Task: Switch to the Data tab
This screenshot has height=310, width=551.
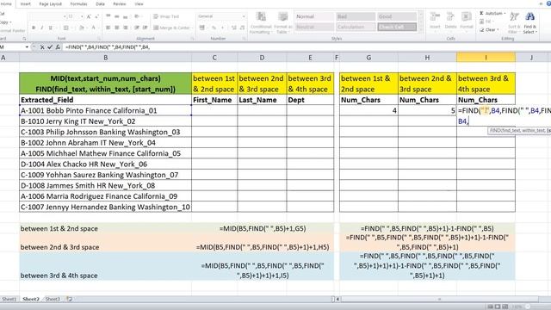Action: 100,3
